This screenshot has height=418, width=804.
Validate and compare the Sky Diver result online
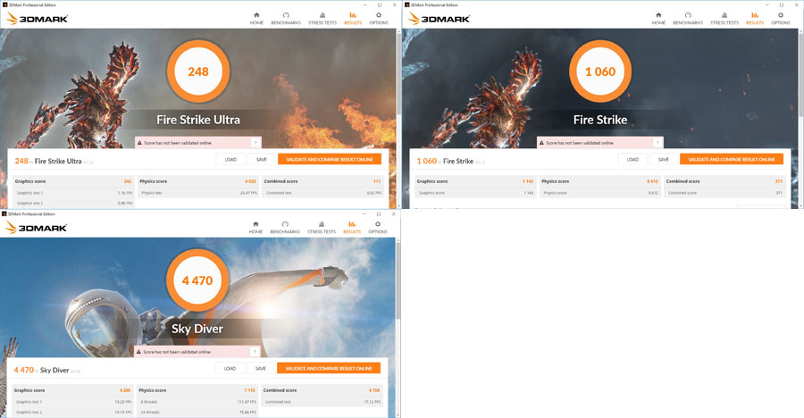329,368
